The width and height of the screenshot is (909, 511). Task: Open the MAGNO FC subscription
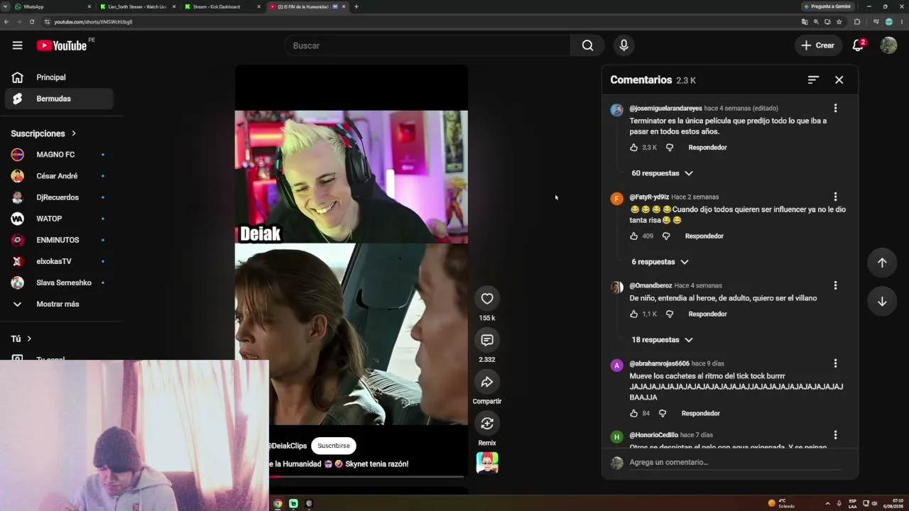pyautogui.click(x=59, y=155)
